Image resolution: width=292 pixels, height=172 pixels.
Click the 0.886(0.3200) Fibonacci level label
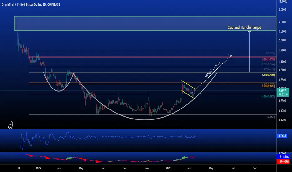(269, 97)
